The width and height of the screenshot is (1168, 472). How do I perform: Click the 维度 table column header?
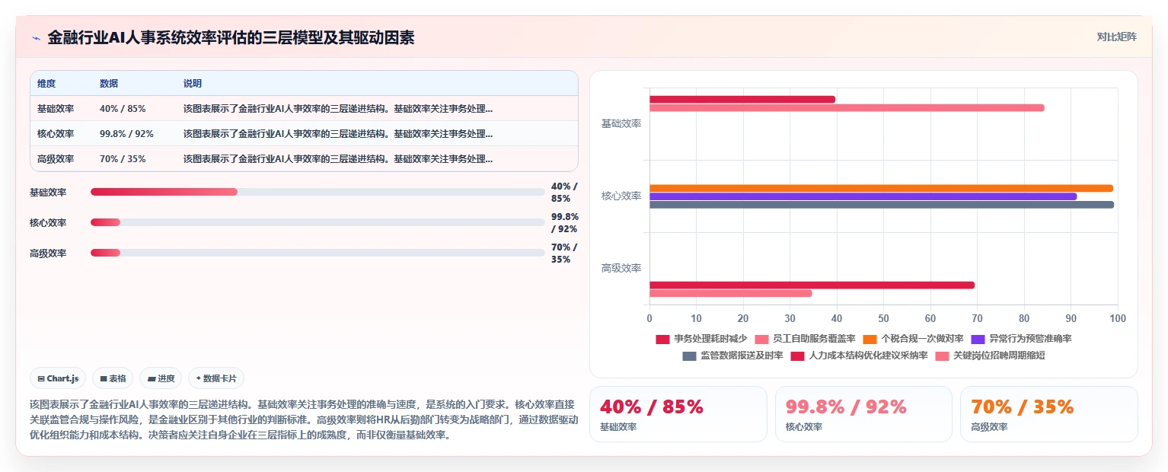click(x=46, y=84)
